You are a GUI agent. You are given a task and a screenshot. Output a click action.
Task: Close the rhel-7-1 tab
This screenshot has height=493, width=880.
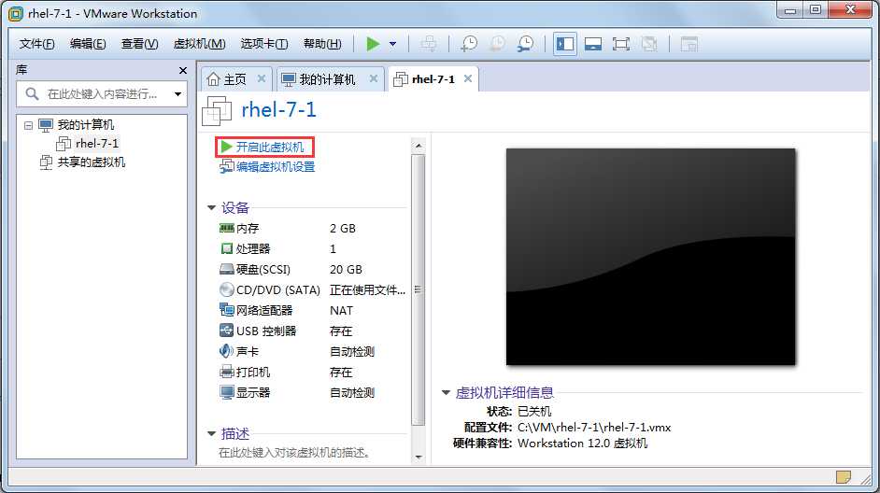[468, 78]
